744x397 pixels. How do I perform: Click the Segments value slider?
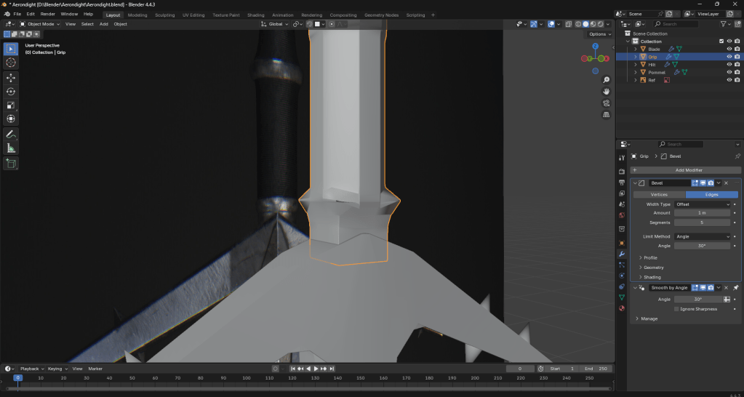tap(702, 222)
